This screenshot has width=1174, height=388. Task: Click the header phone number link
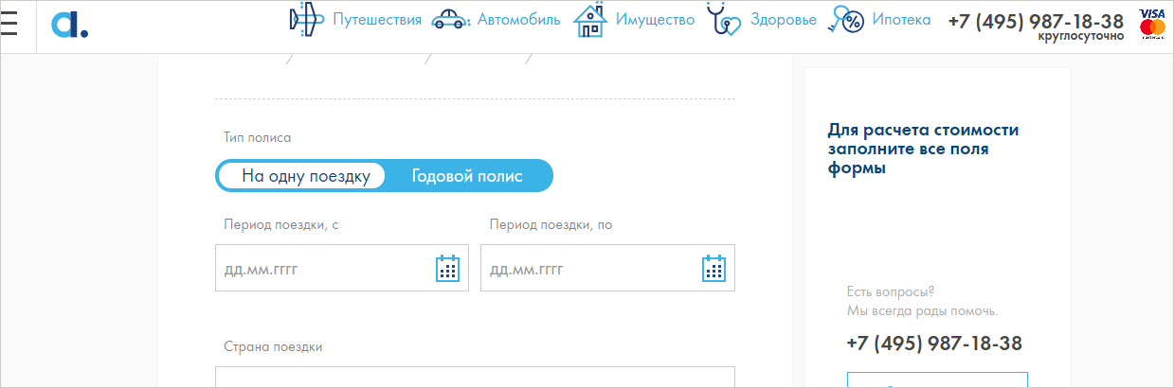(x=1036, y=21)
